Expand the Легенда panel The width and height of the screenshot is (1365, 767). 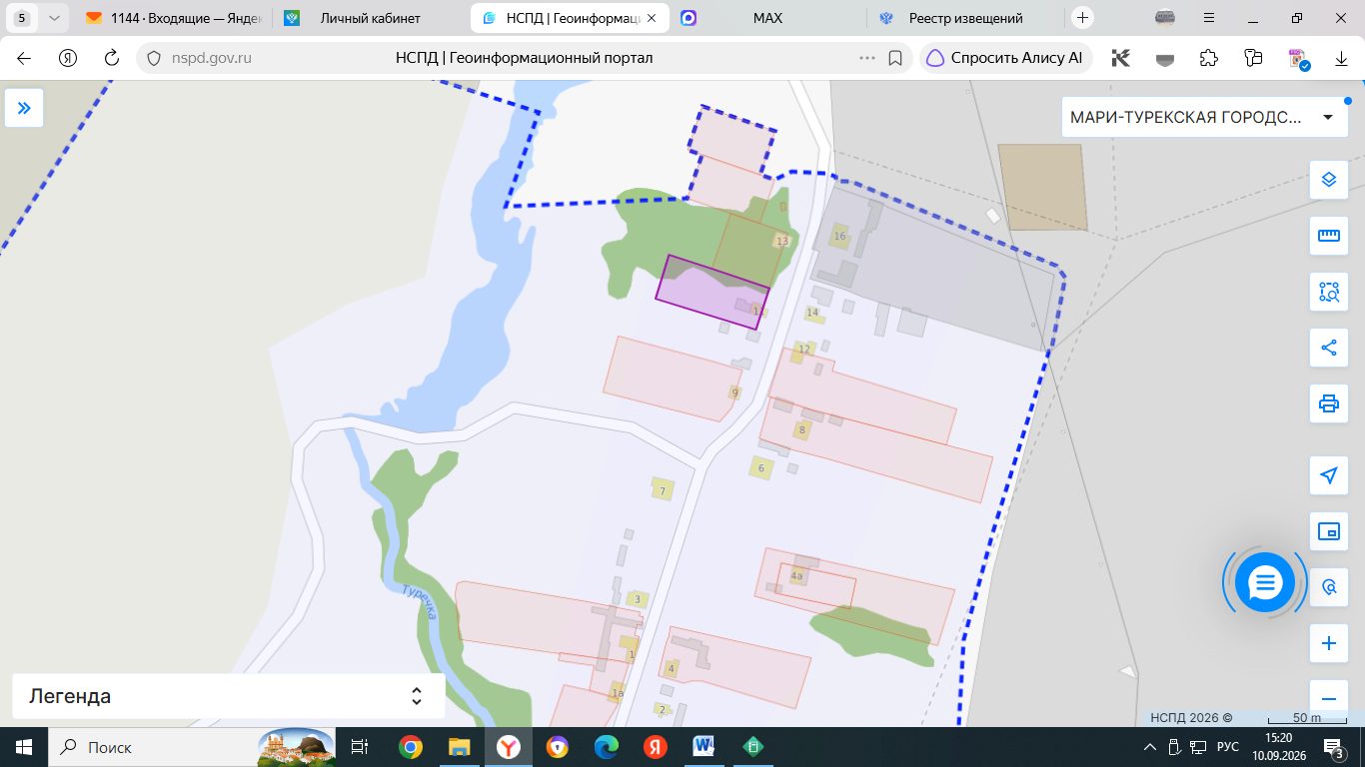pyautogui.click(x=229, y=696)
